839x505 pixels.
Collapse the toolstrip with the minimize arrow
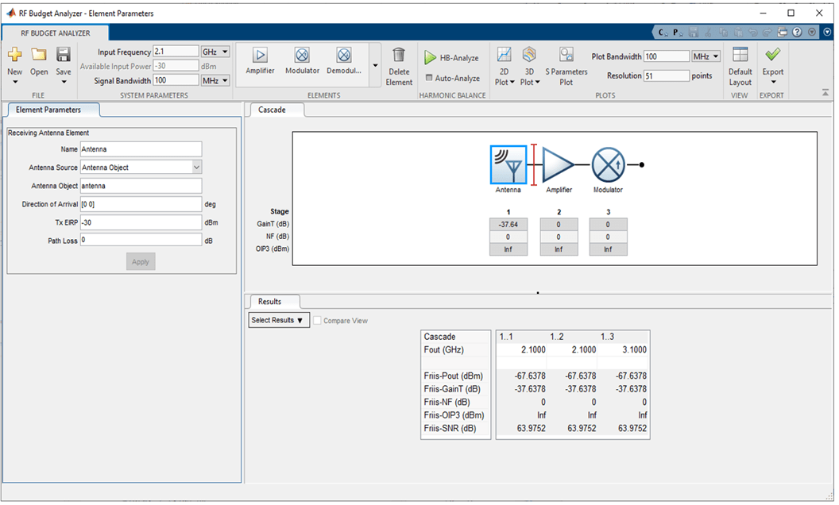pyautogui.click(x=825, y=93)
